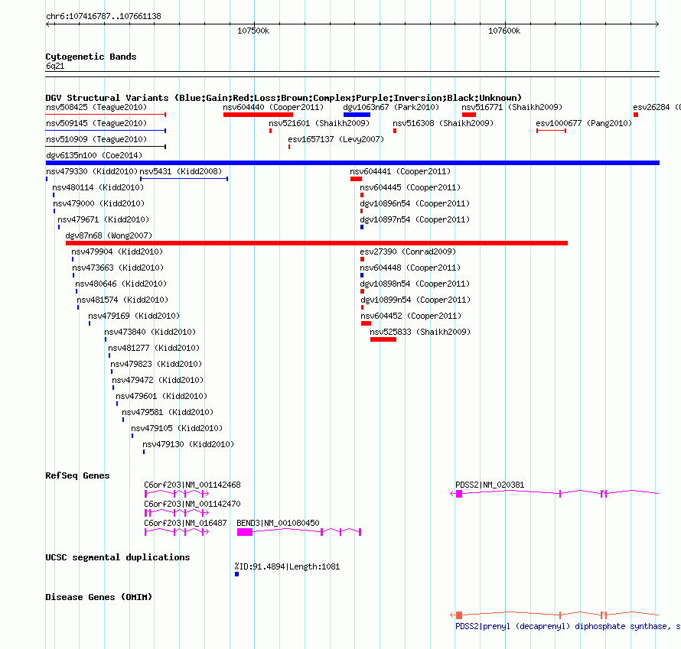Click the right arrow of the coordinate ruler
681x649 pixels.
tap(657, 24)
